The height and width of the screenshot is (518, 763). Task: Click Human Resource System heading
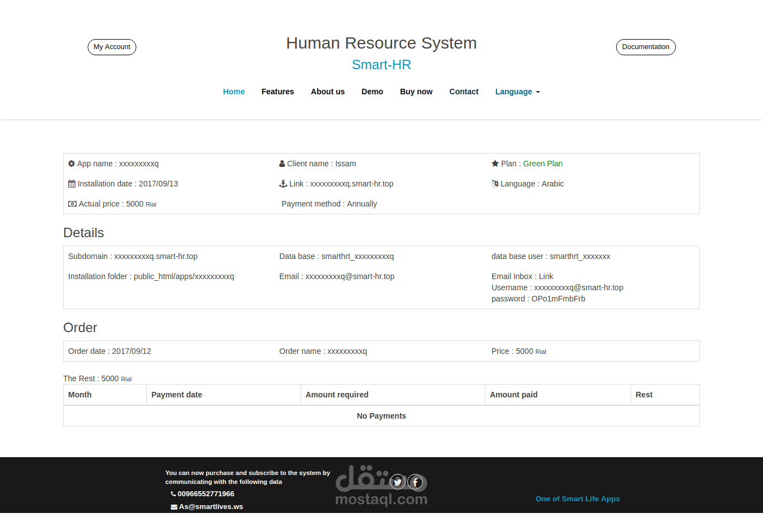click(x=381, y=43)
